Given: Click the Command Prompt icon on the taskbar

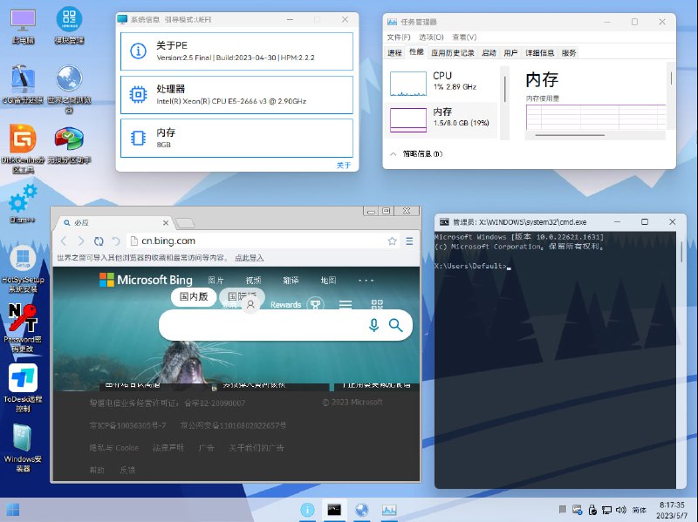Looking at the screenshot, I should [x=334, y=509].
